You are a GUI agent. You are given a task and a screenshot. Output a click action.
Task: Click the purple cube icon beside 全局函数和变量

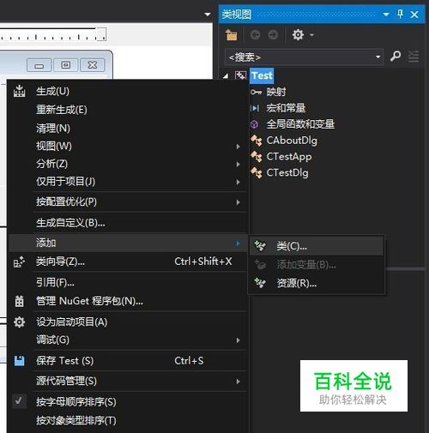[254, 124]
